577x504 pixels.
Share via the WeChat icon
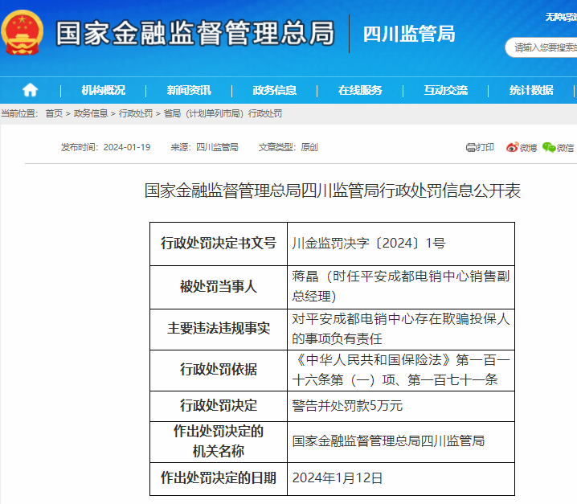point(549,147)
